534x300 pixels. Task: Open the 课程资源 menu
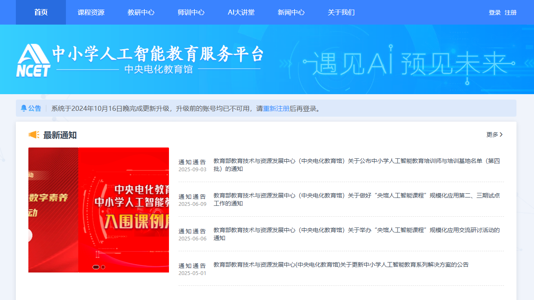[x=91, y=12]
